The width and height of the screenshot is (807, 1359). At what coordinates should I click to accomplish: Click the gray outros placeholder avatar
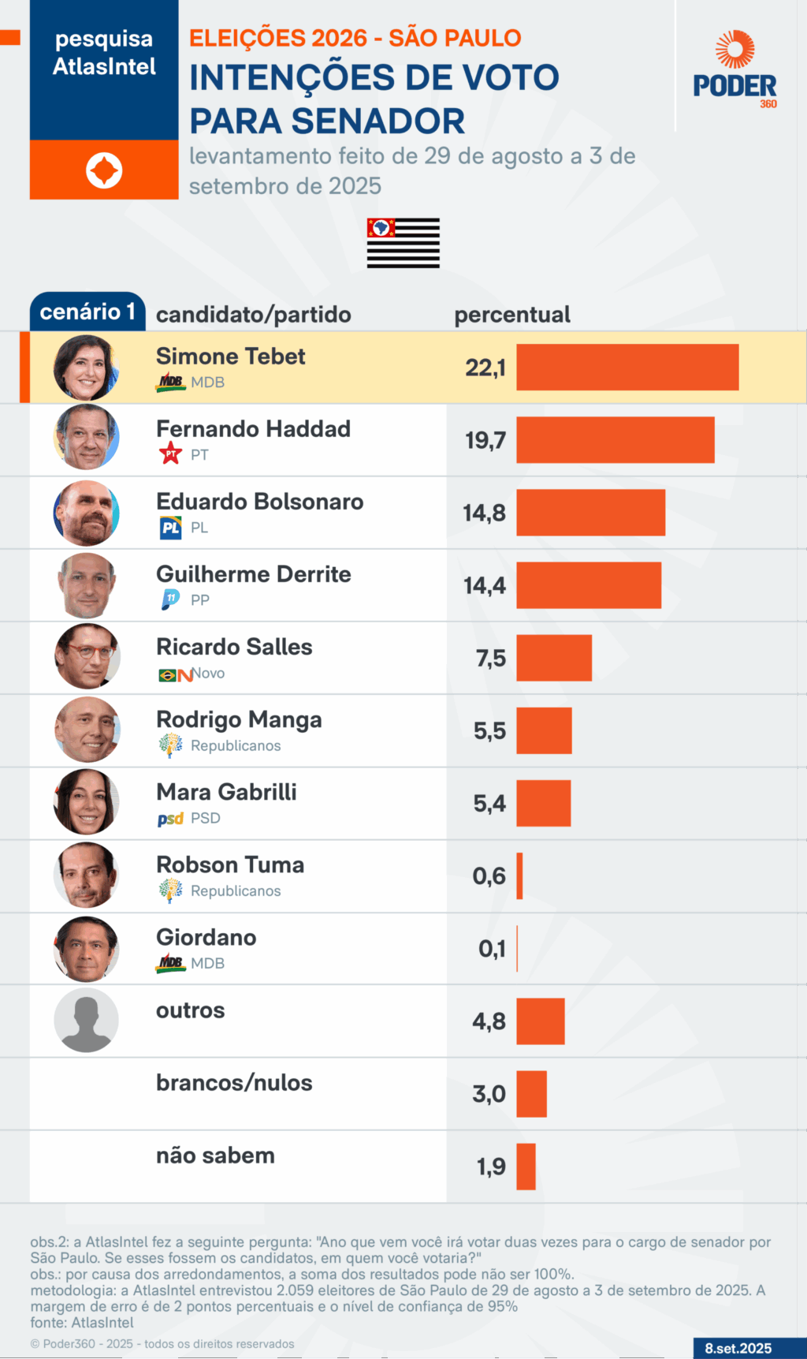86,1020
